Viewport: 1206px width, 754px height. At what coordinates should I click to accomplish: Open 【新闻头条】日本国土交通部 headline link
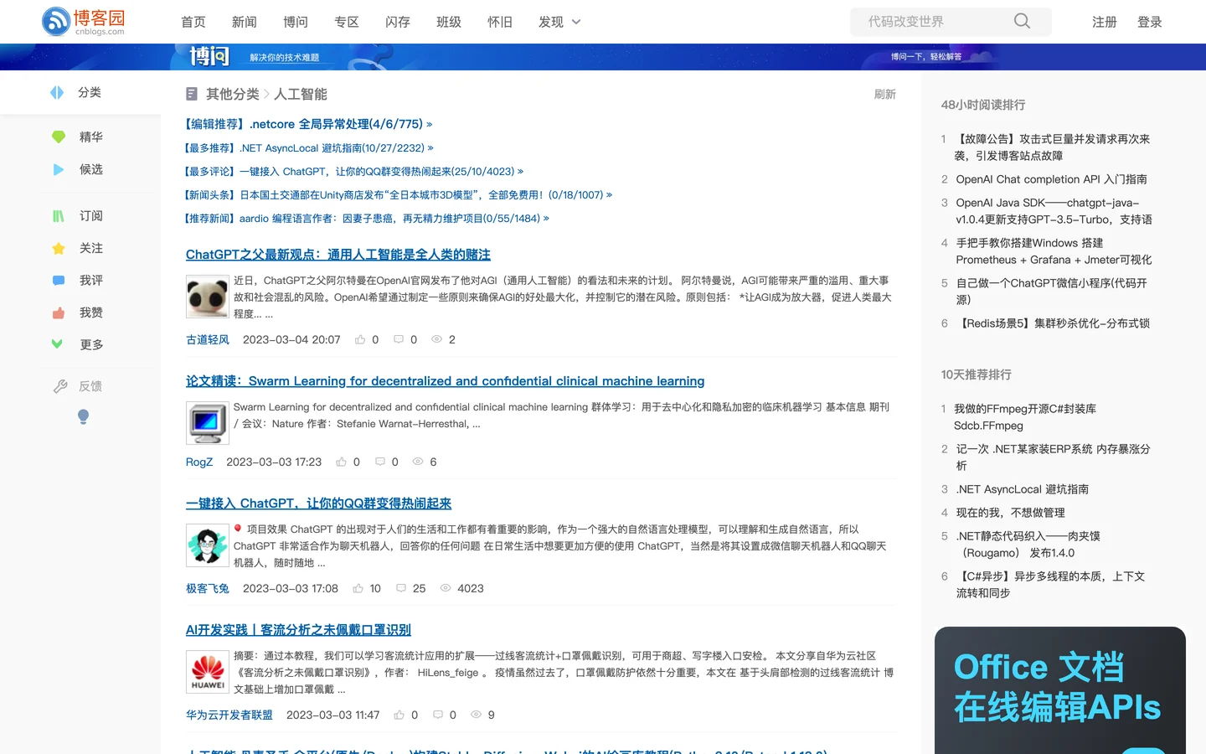[x=399, y=195]
